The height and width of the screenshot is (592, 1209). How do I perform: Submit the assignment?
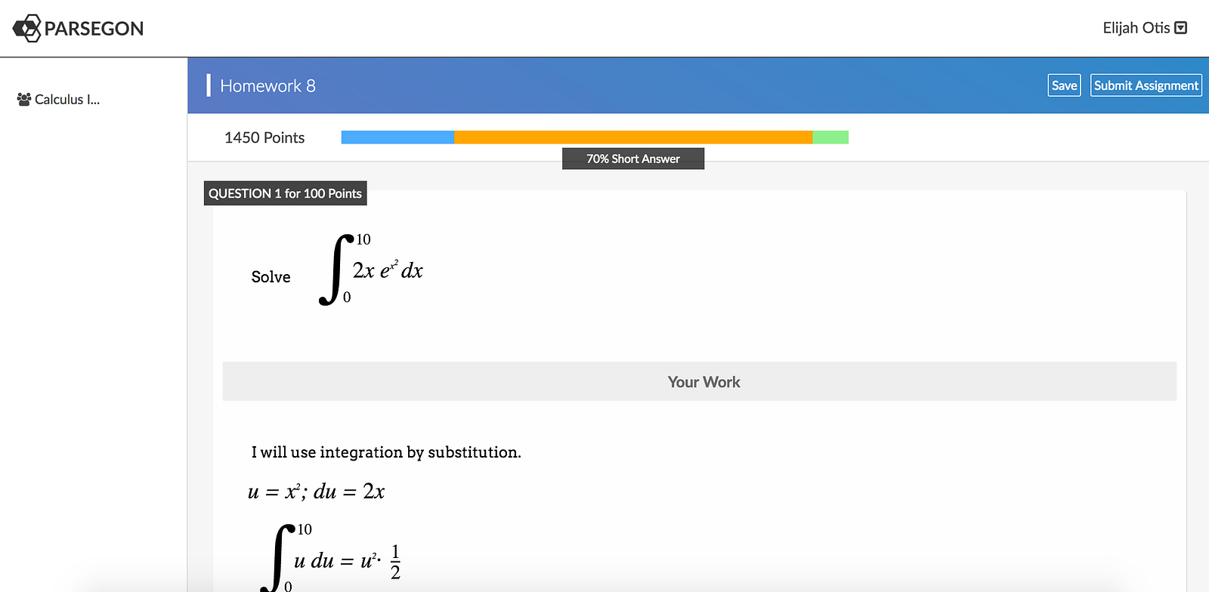(1146, 85)
